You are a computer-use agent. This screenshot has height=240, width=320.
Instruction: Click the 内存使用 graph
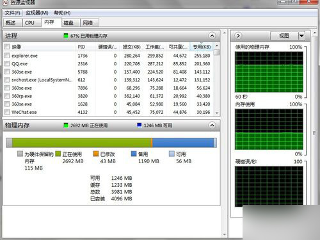pyautogui.click(x=269, y=129)
